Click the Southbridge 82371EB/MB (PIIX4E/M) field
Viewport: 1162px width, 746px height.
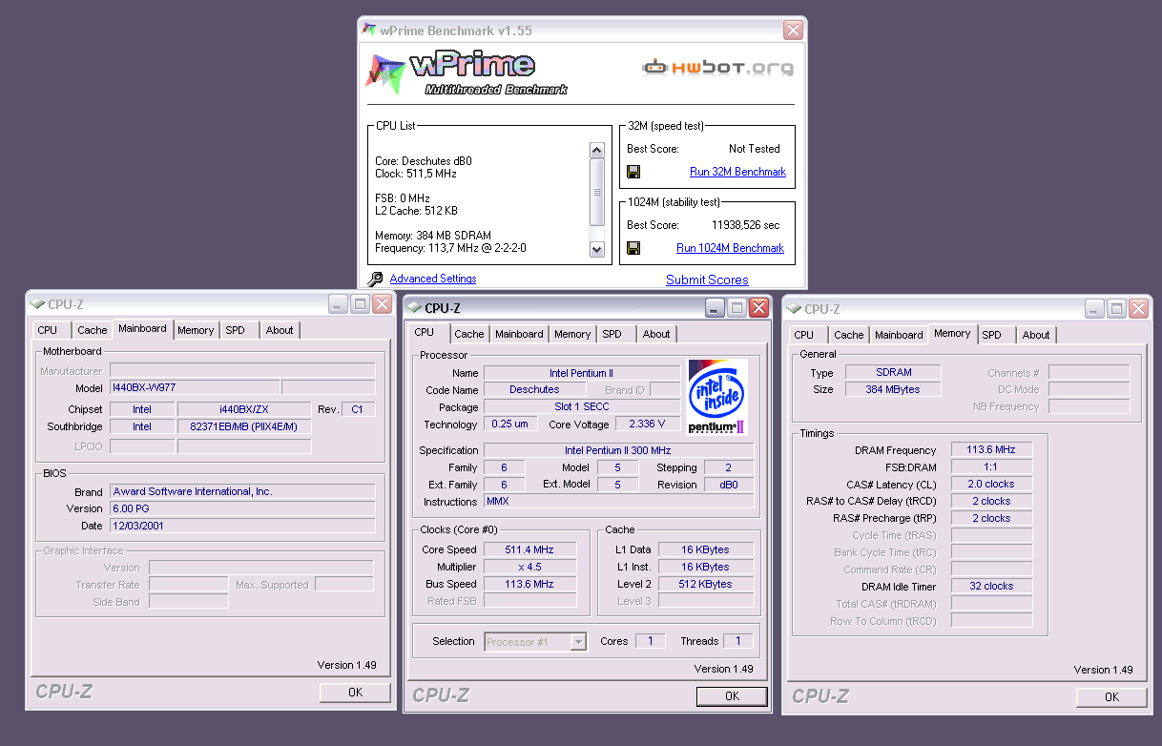pos(244,426)
